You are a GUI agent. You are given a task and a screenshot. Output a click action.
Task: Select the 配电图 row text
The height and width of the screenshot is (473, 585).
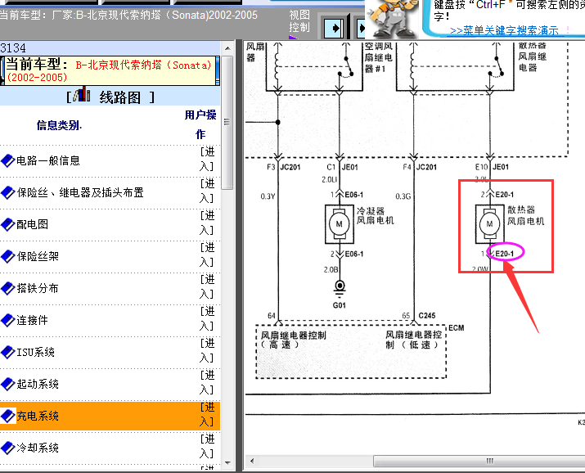pos(33,224)
